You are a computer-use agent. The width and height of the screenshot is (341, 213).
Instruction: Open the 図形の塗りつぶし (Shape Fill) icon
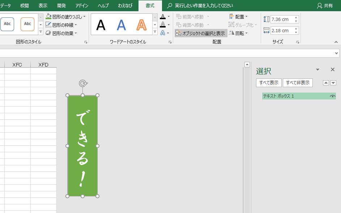tap(49, 16)
